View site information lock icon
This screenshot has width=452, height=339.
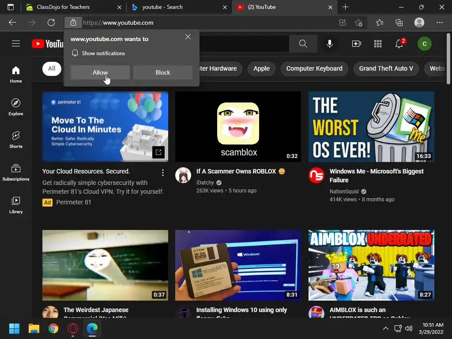(73, 23)
